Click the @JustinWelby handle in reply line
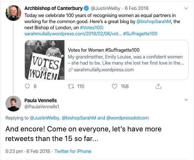Viewport: 194px width, 160px height. click(44, 118)
